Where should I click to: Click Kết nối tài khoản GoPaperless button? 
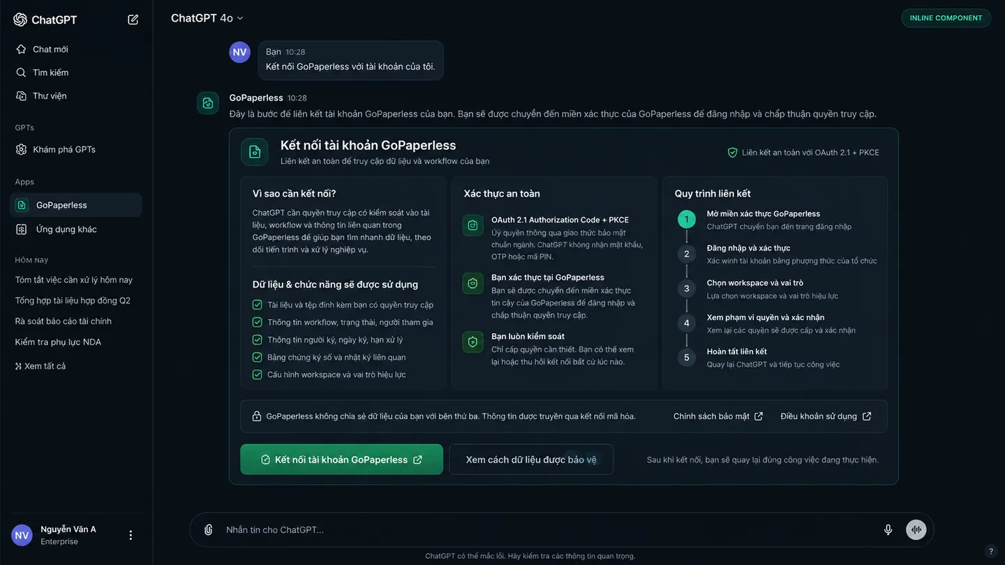[x=342, y=460]
